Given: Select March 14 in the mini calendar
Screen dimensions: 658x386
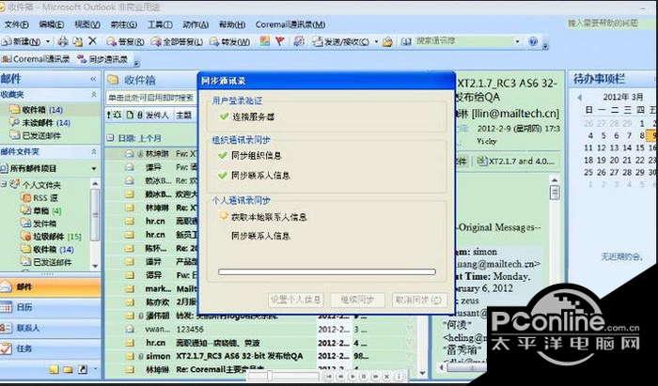Looking at the screenshot, I should coord(627,147).
